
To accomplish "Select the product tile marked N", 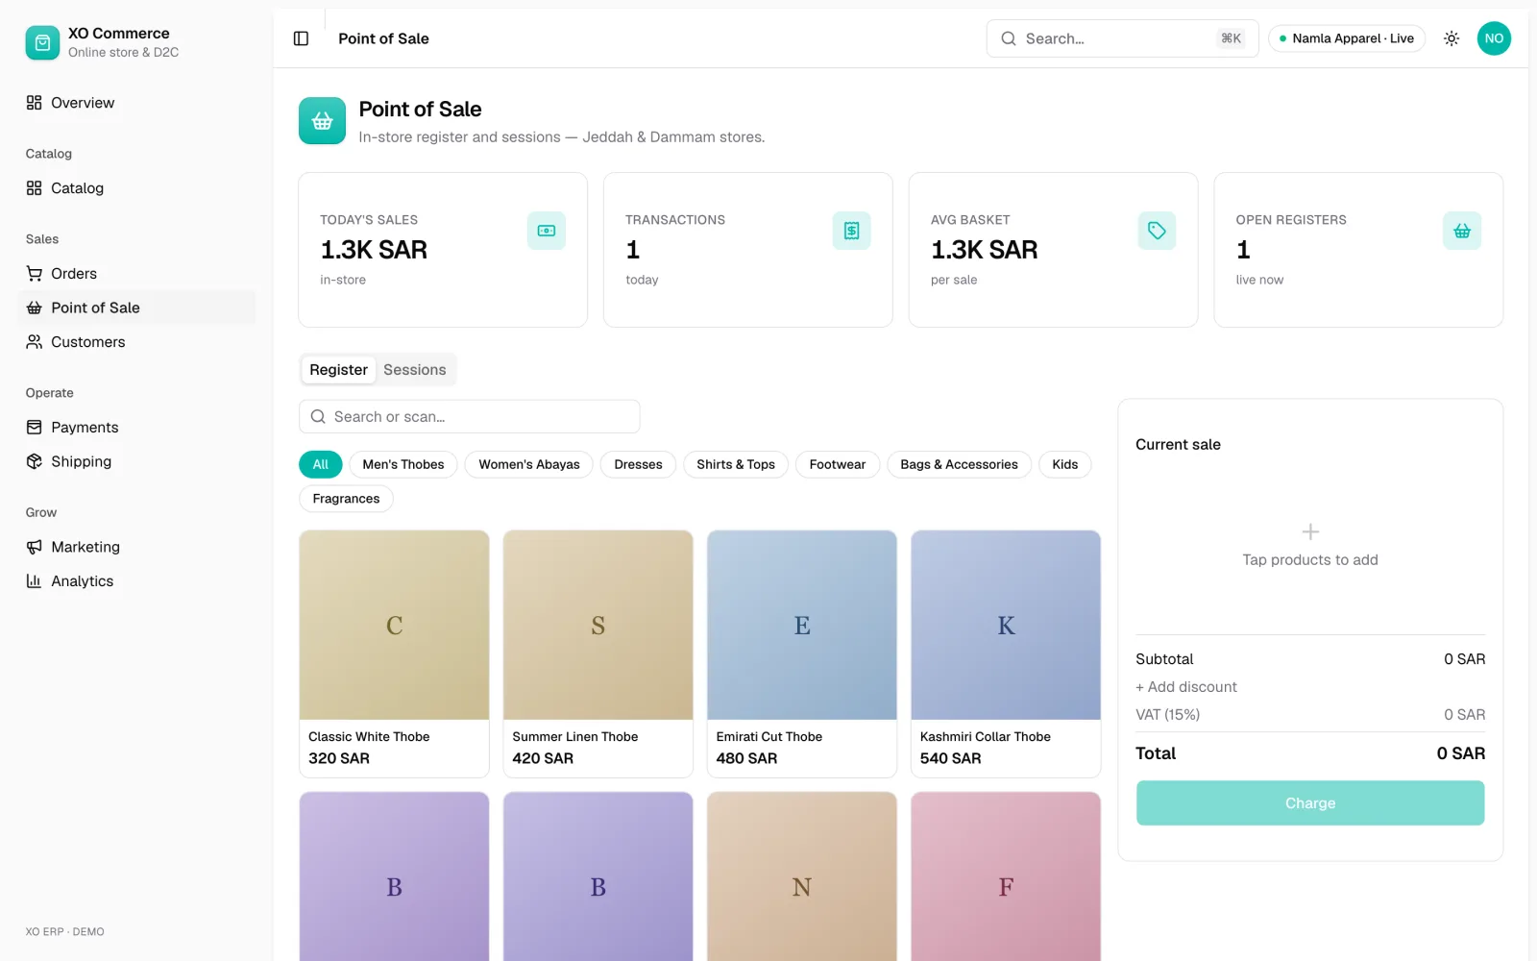I will (x=802, y=876).
